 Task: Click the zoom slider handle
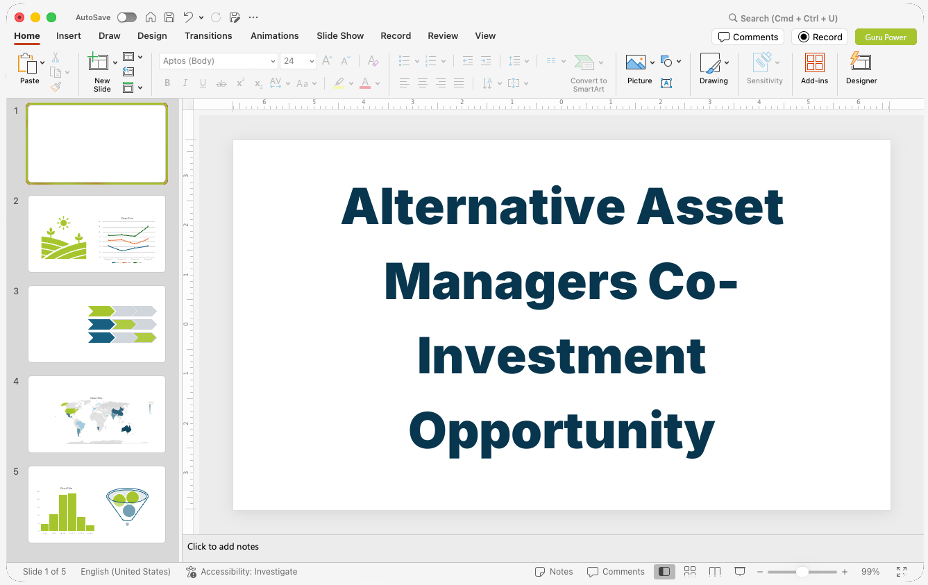(x=802, y=572)
